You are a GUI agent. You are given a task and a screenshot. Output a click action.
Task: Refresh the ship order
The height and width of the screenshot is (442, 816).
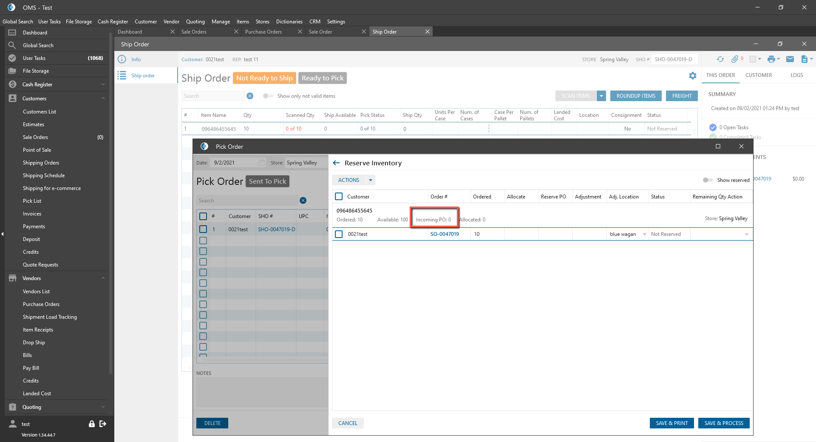720,59
